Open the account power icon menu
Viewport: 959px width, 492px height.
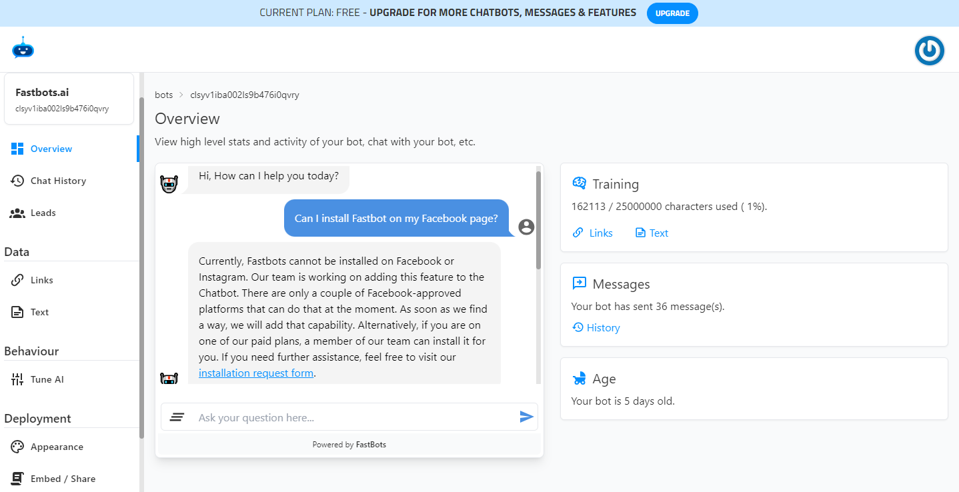929,50
